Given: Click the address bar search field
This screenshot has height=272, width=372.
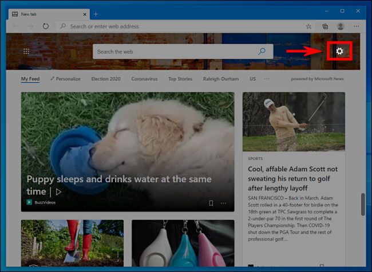Looking at the screenshot, I should click(180, 26).
